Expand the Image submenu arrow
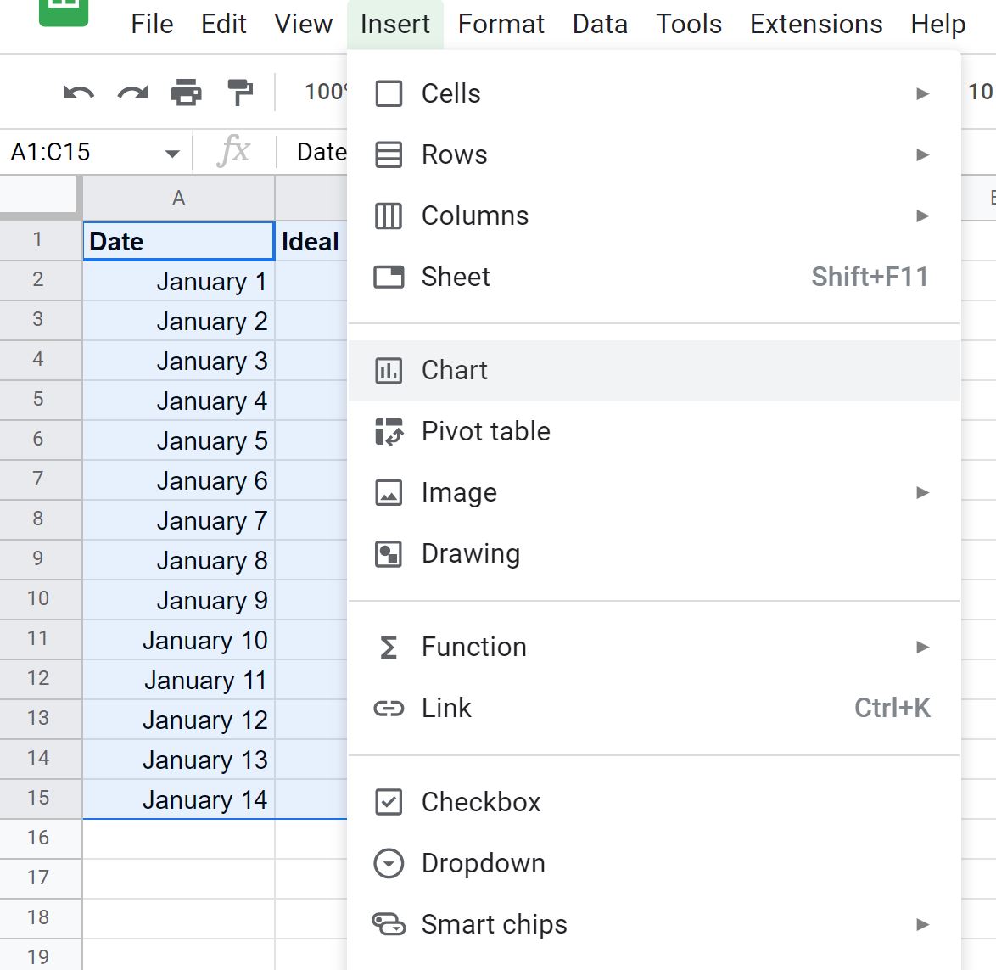This screenshot has height=970, width=996. pos(922,492)
